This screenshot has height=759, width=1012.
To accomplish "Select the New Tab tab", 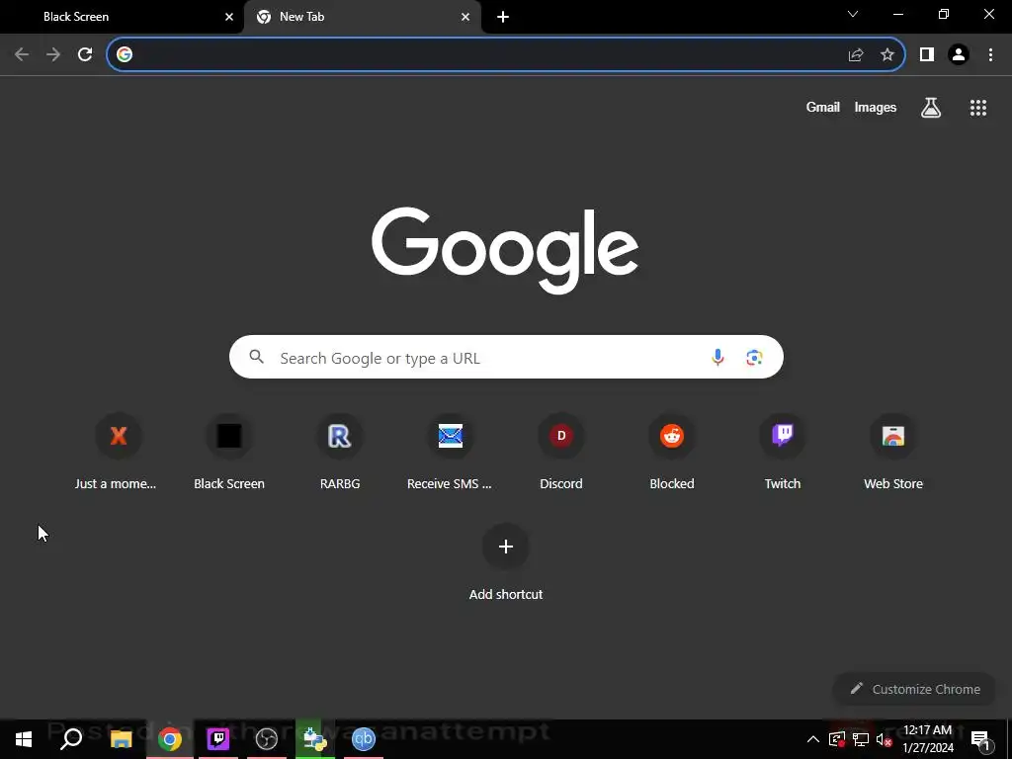I will click(x=363, y=17).
